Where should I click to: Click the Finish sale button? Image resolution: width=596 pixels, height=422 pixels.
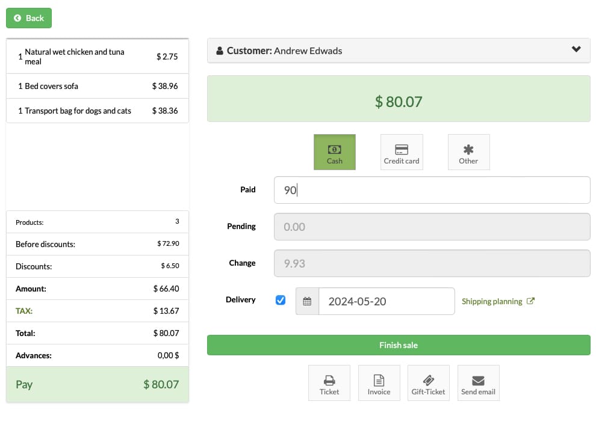[399, 345]
